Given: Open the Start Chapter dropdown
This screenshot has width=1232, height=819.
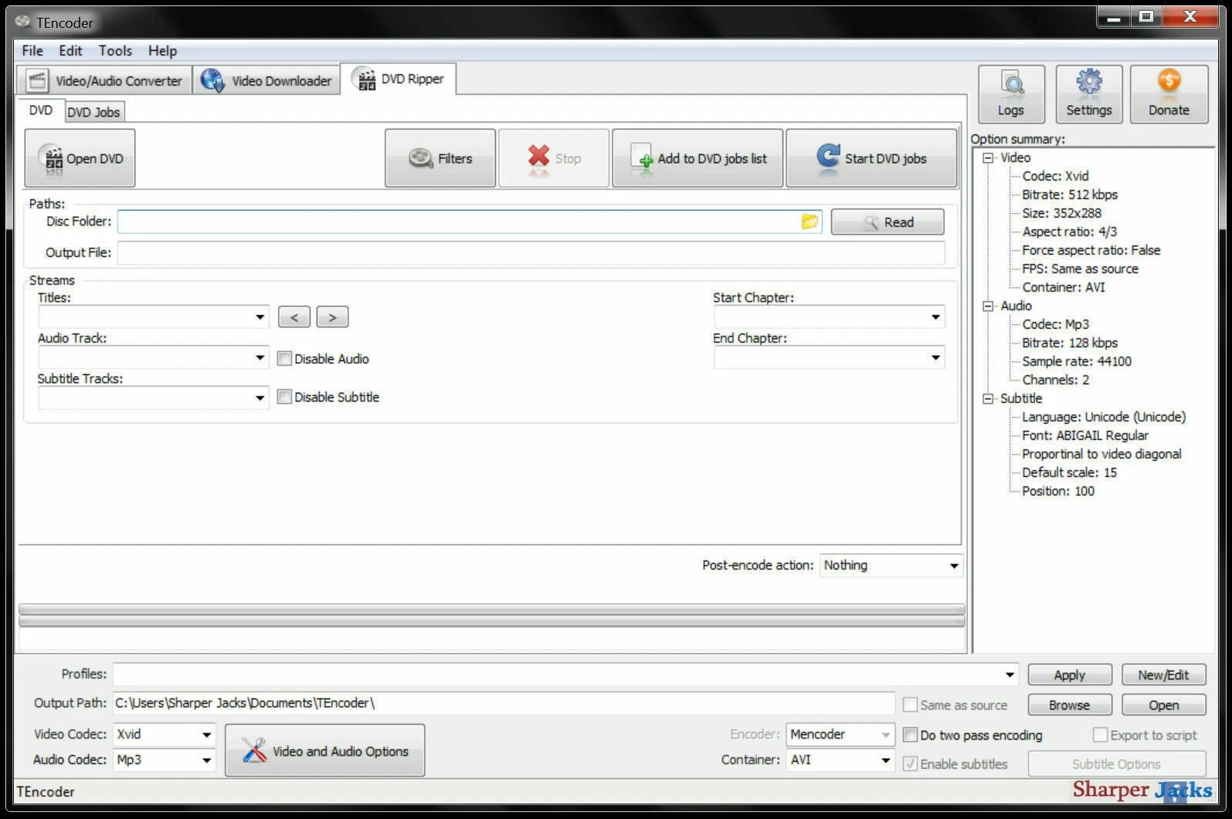Looking at the screenshot, I should (935, 317).
